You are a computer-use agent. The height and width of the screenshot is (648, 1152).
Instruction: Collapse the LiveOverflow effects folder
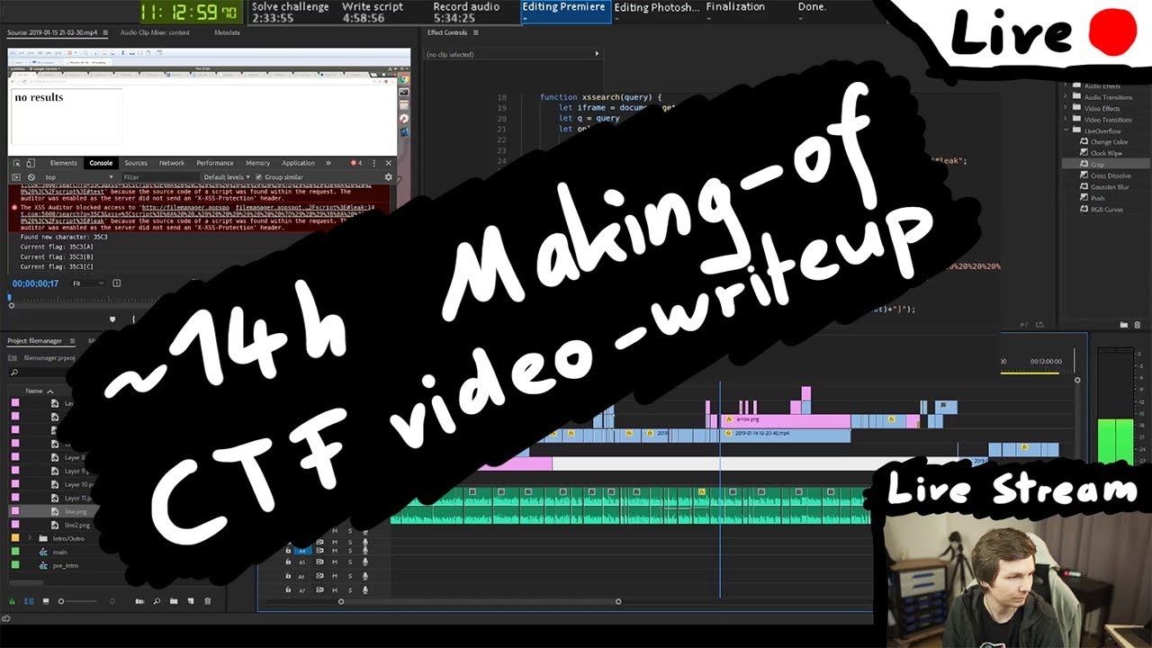pos(1066,131)
